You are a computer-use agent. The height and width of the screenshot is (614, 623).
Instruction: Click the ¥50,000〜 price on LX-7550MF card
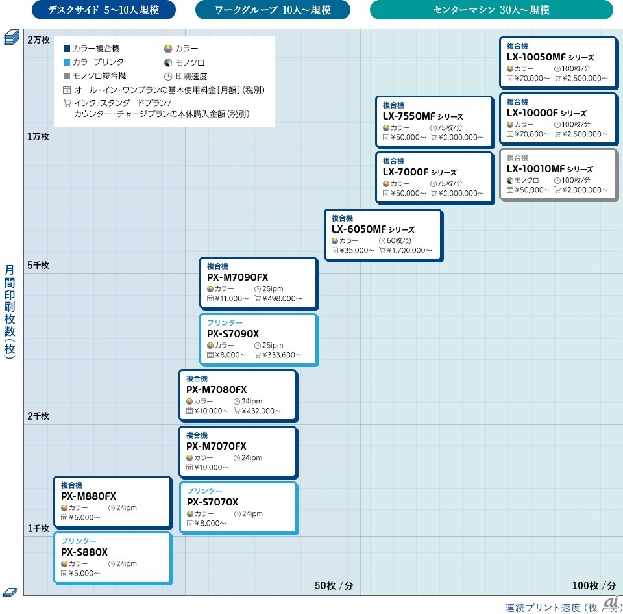click(x=408, y=138)
